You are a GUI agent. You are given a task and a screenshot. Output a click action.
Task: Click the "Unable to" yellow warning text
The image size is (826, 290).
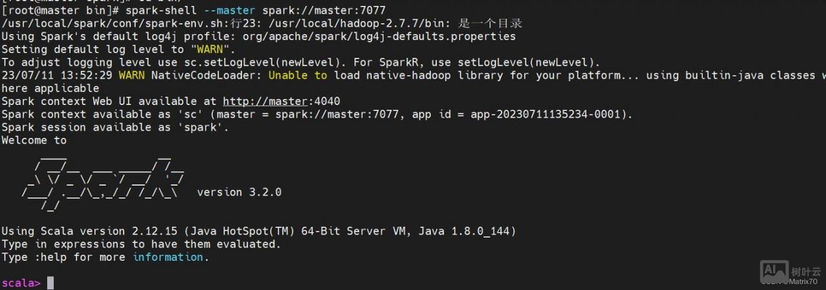297,75
